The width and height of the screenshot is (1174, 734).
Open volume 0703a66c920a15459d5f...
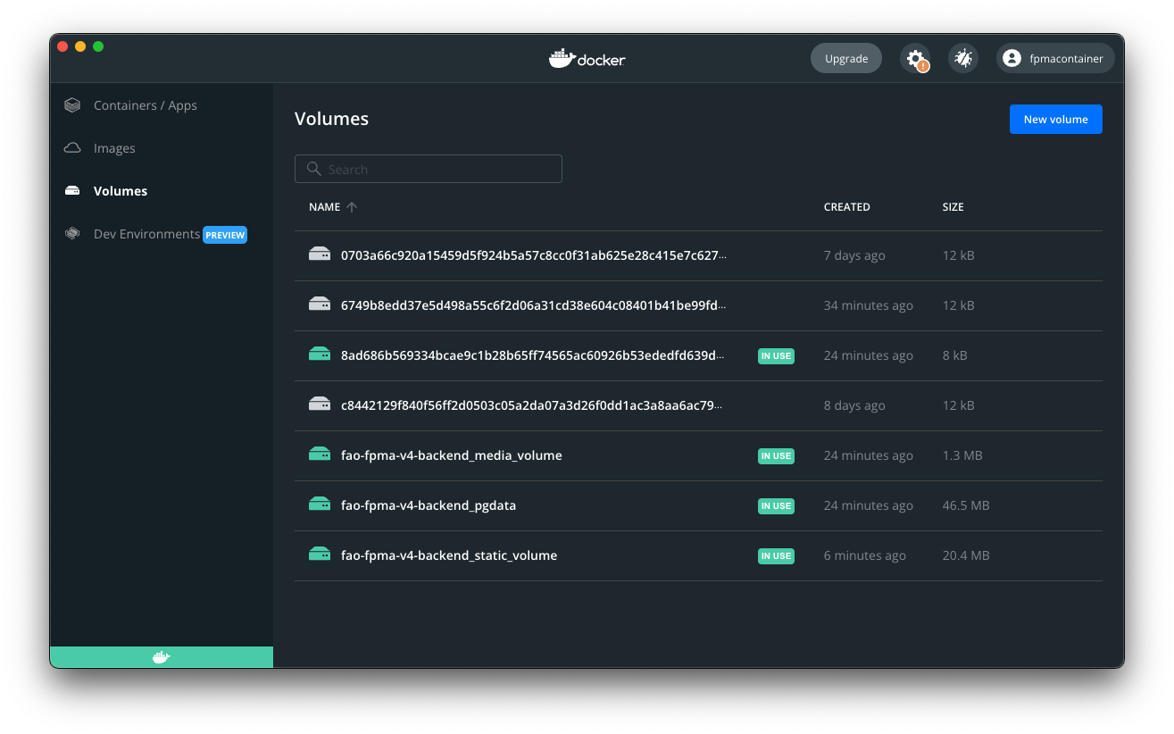(534, 255)
